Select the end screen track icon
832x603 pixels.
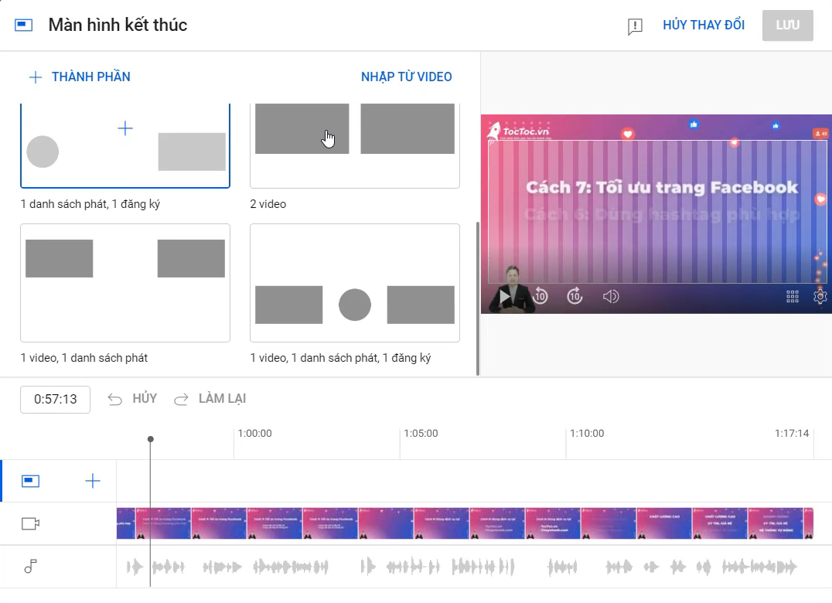pyautogui.click(x=31, y=482)
